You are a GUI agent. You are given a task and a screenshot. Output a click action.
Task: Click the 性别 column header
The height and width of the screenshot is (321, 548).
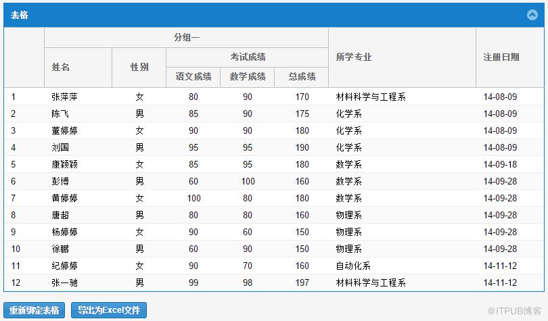tap(139, 68)
